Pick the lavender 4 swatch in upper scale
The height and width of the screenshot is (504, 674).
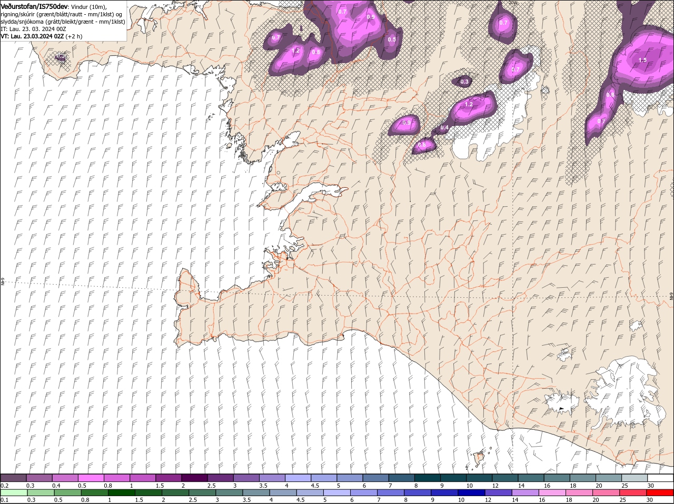click(299, 478)
